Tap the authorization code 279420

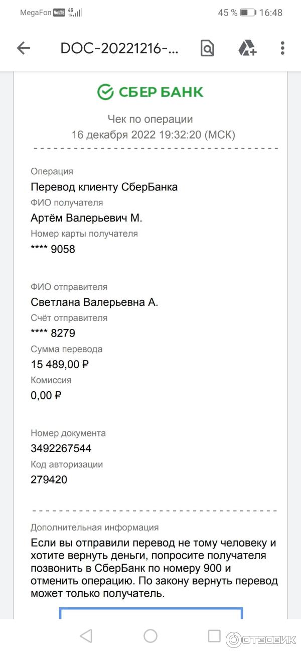pyautogui.click(x=49, y=479)
